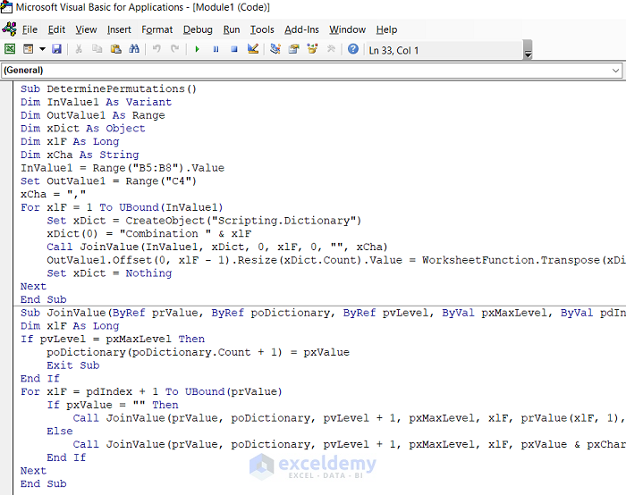Click the 'If pvLevel = pxMaxLevel Then' line

tap(113, 339)
